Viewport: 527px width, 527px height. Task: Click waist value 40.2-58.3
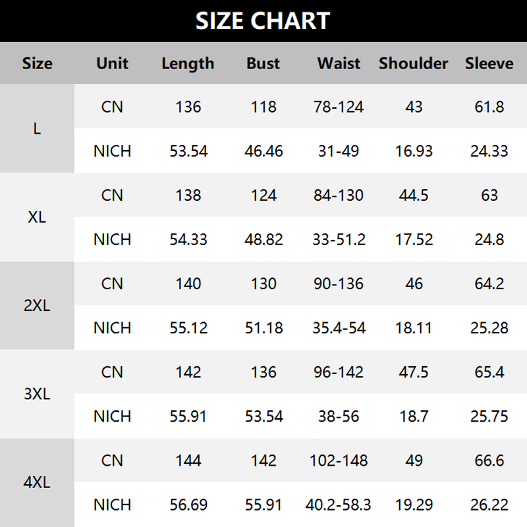click(x=339, y=505)
